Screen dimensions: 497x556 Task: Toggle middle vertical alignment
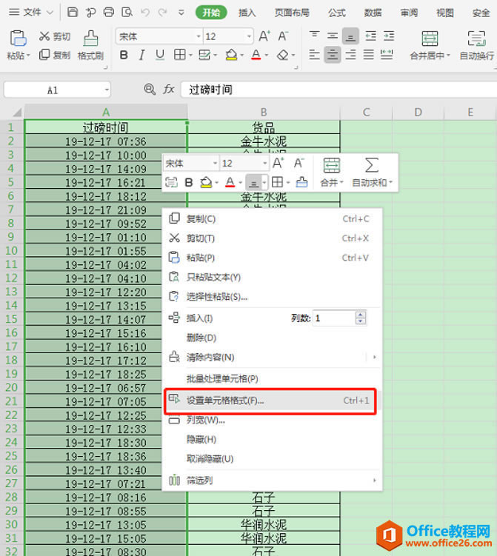pos(333,36)
